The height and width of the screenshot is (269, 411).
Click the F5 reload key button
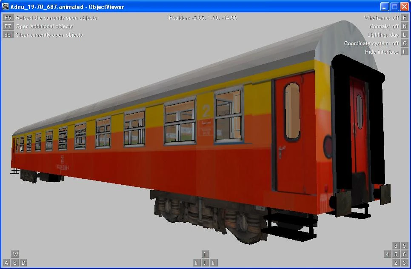click(8, 18)
